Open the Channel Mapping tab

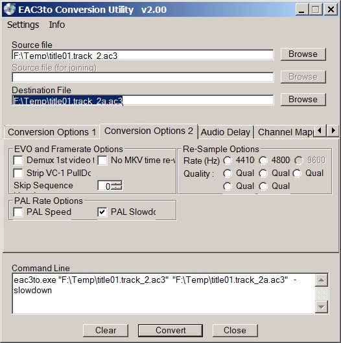285,132
